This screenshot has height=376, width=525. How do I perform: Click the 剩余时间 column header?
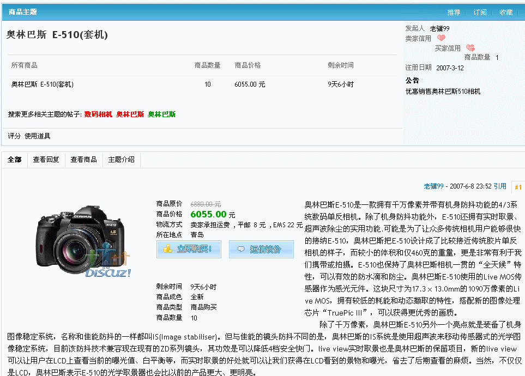341,65
